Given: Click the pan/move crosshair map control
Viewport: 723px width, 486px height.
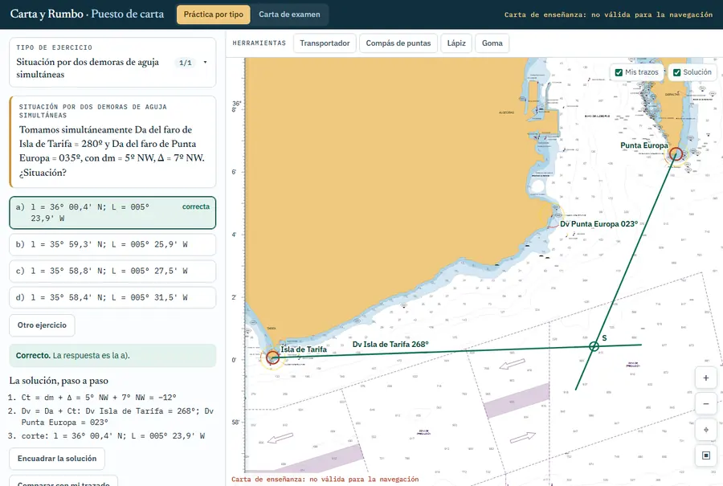Looking at the screenshot, I should pos(705,430).
